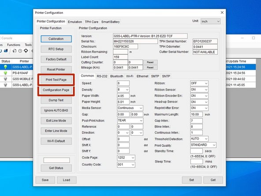261x196 pixels.
Task: Click the Enter Line Mode button
Action: [x=56, y=131]
